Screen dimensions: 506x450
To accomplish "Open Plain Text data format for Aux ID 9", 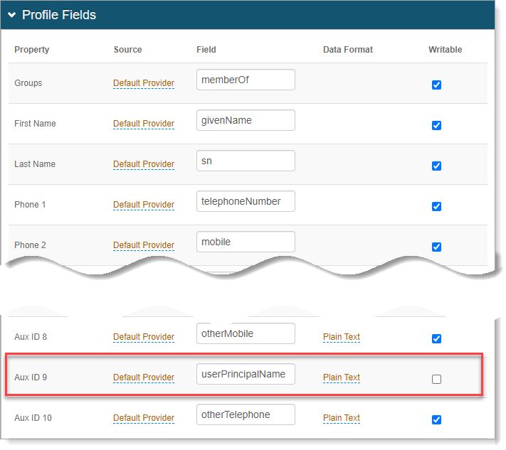I will [x=342, y=377].
